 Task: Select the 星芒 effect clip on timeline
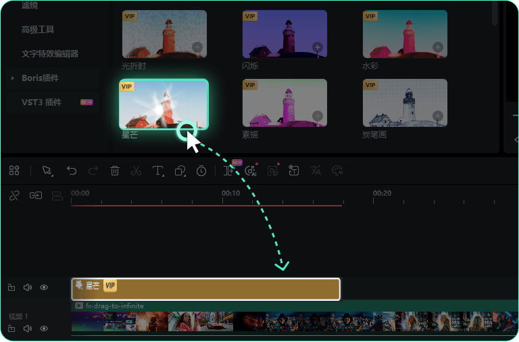pyautogui.click(x=206, y=289)
